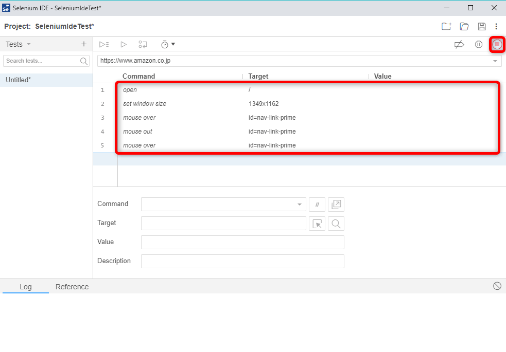506x352 pixels.
Task: Click the open new window configuration icon
Action: 336,204
